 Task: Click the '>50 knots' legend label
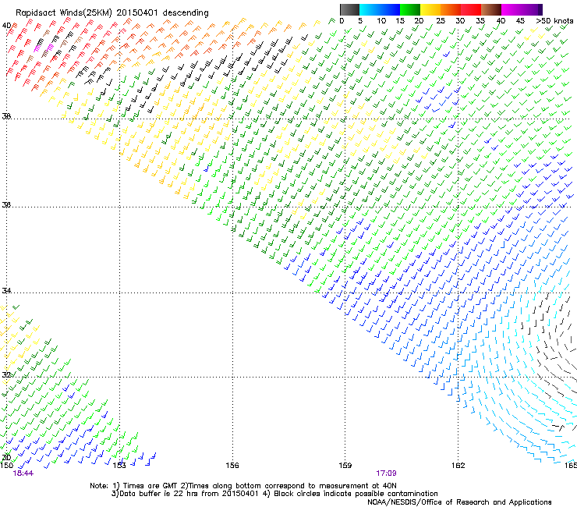(x=554, y=20)
